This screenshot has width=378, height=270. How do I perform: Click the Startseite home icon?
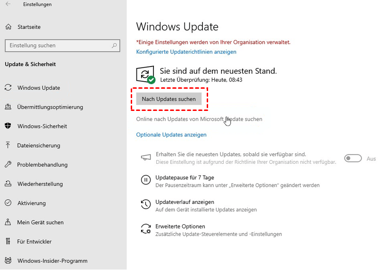pyautogui.click(x=8, y=26)
